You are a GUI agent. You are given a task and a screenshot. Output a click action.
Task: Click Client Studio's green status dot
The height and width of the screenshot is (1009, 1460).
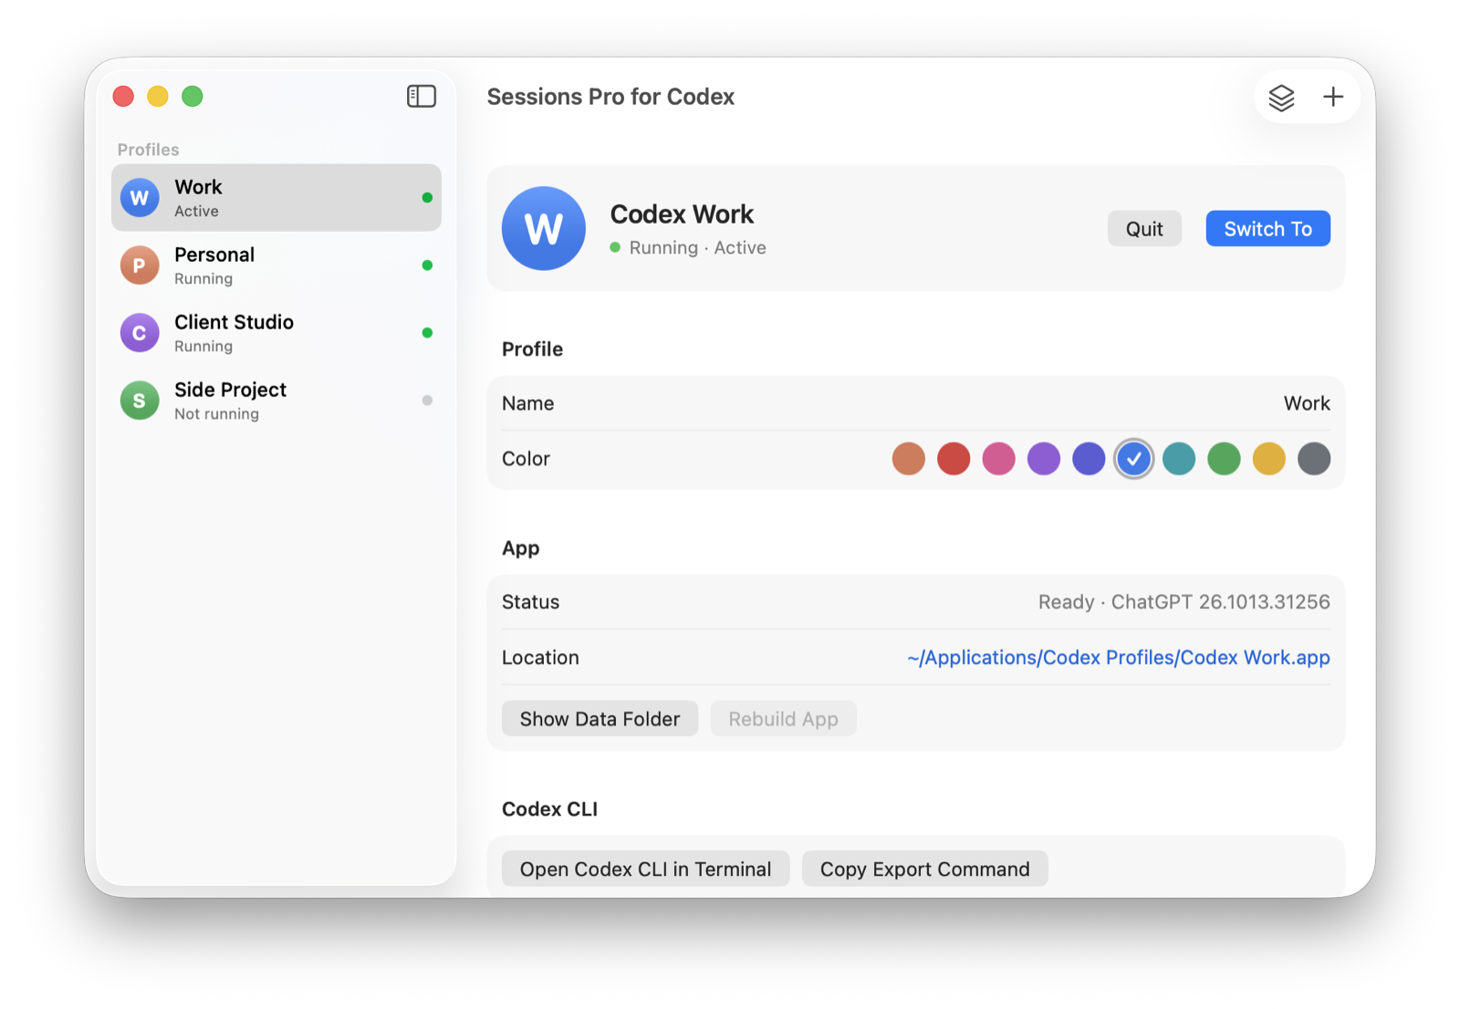(427, 333)
